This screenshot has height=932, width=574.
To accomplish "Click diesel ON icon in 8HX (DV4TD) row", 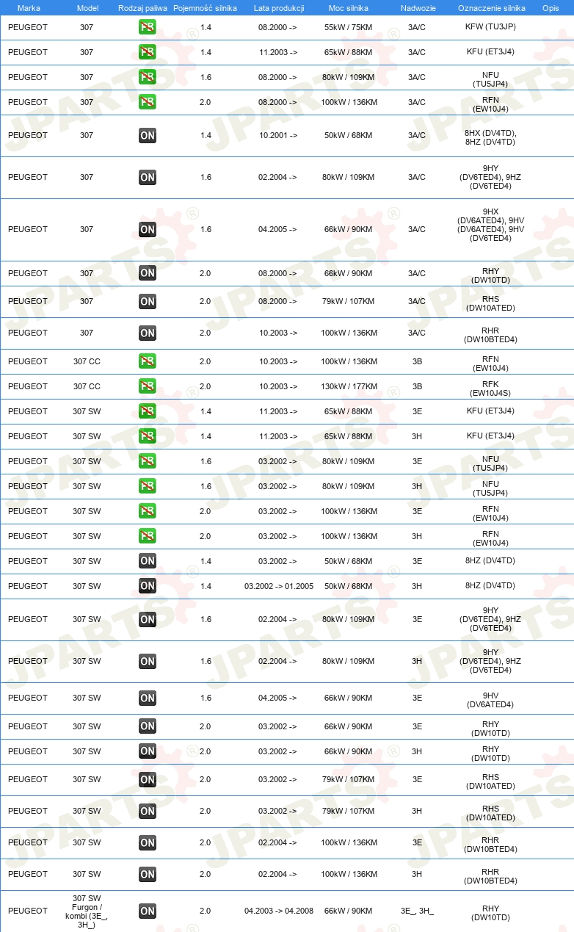I will (x=147, y=135).
